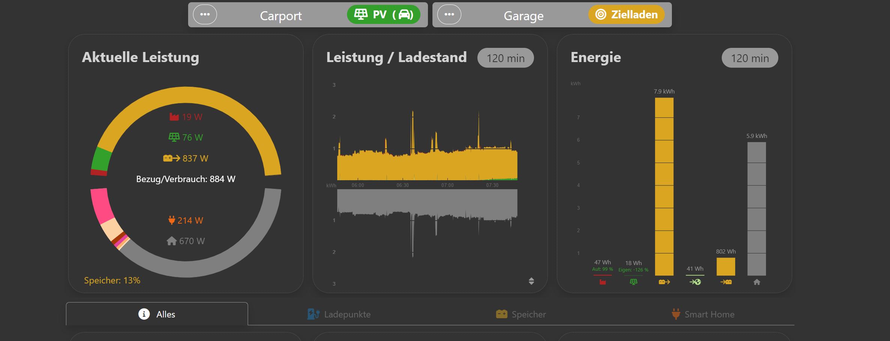Image resolution: width=890 pixels, height=341 pixels.
Task: Click the 'Leistung / Ladestand' heading
Action: coord(396,57)
